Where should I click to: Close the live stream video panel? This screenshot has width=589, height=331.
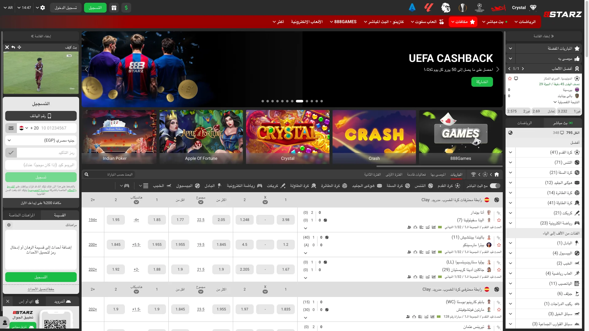point(7,47)
